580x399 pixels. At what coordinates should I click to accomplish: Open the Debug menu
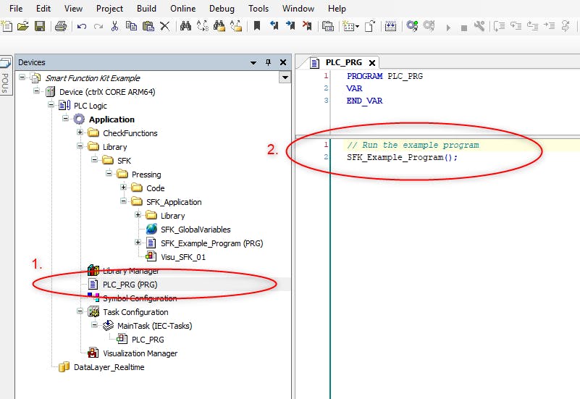[x=222, y=8]
